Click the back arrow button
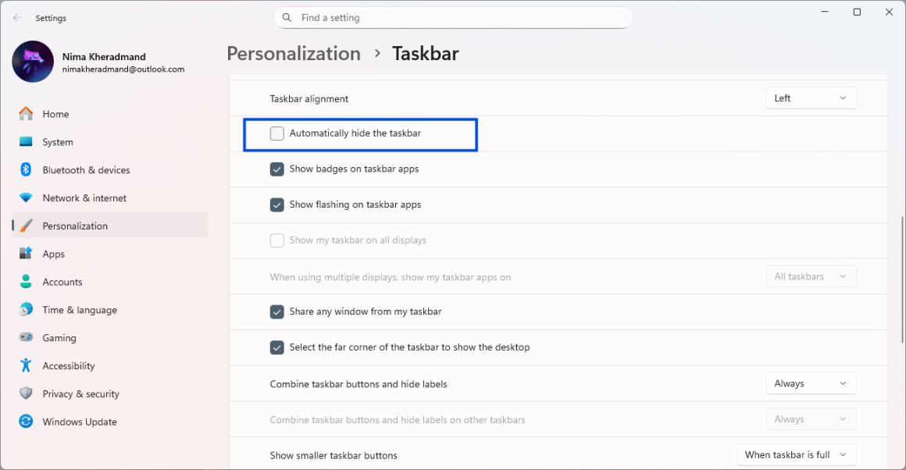Viewport: 906px width, 470px height. (17, 18)
